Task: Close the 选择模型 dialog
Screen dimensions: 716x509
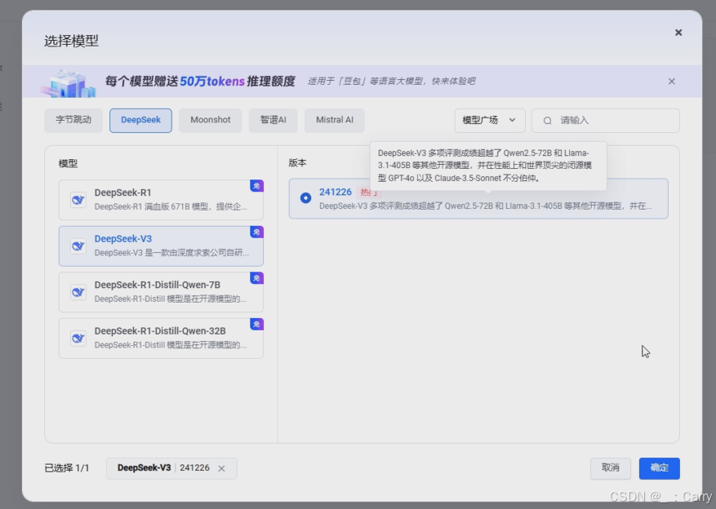Action: pos(678,33)
